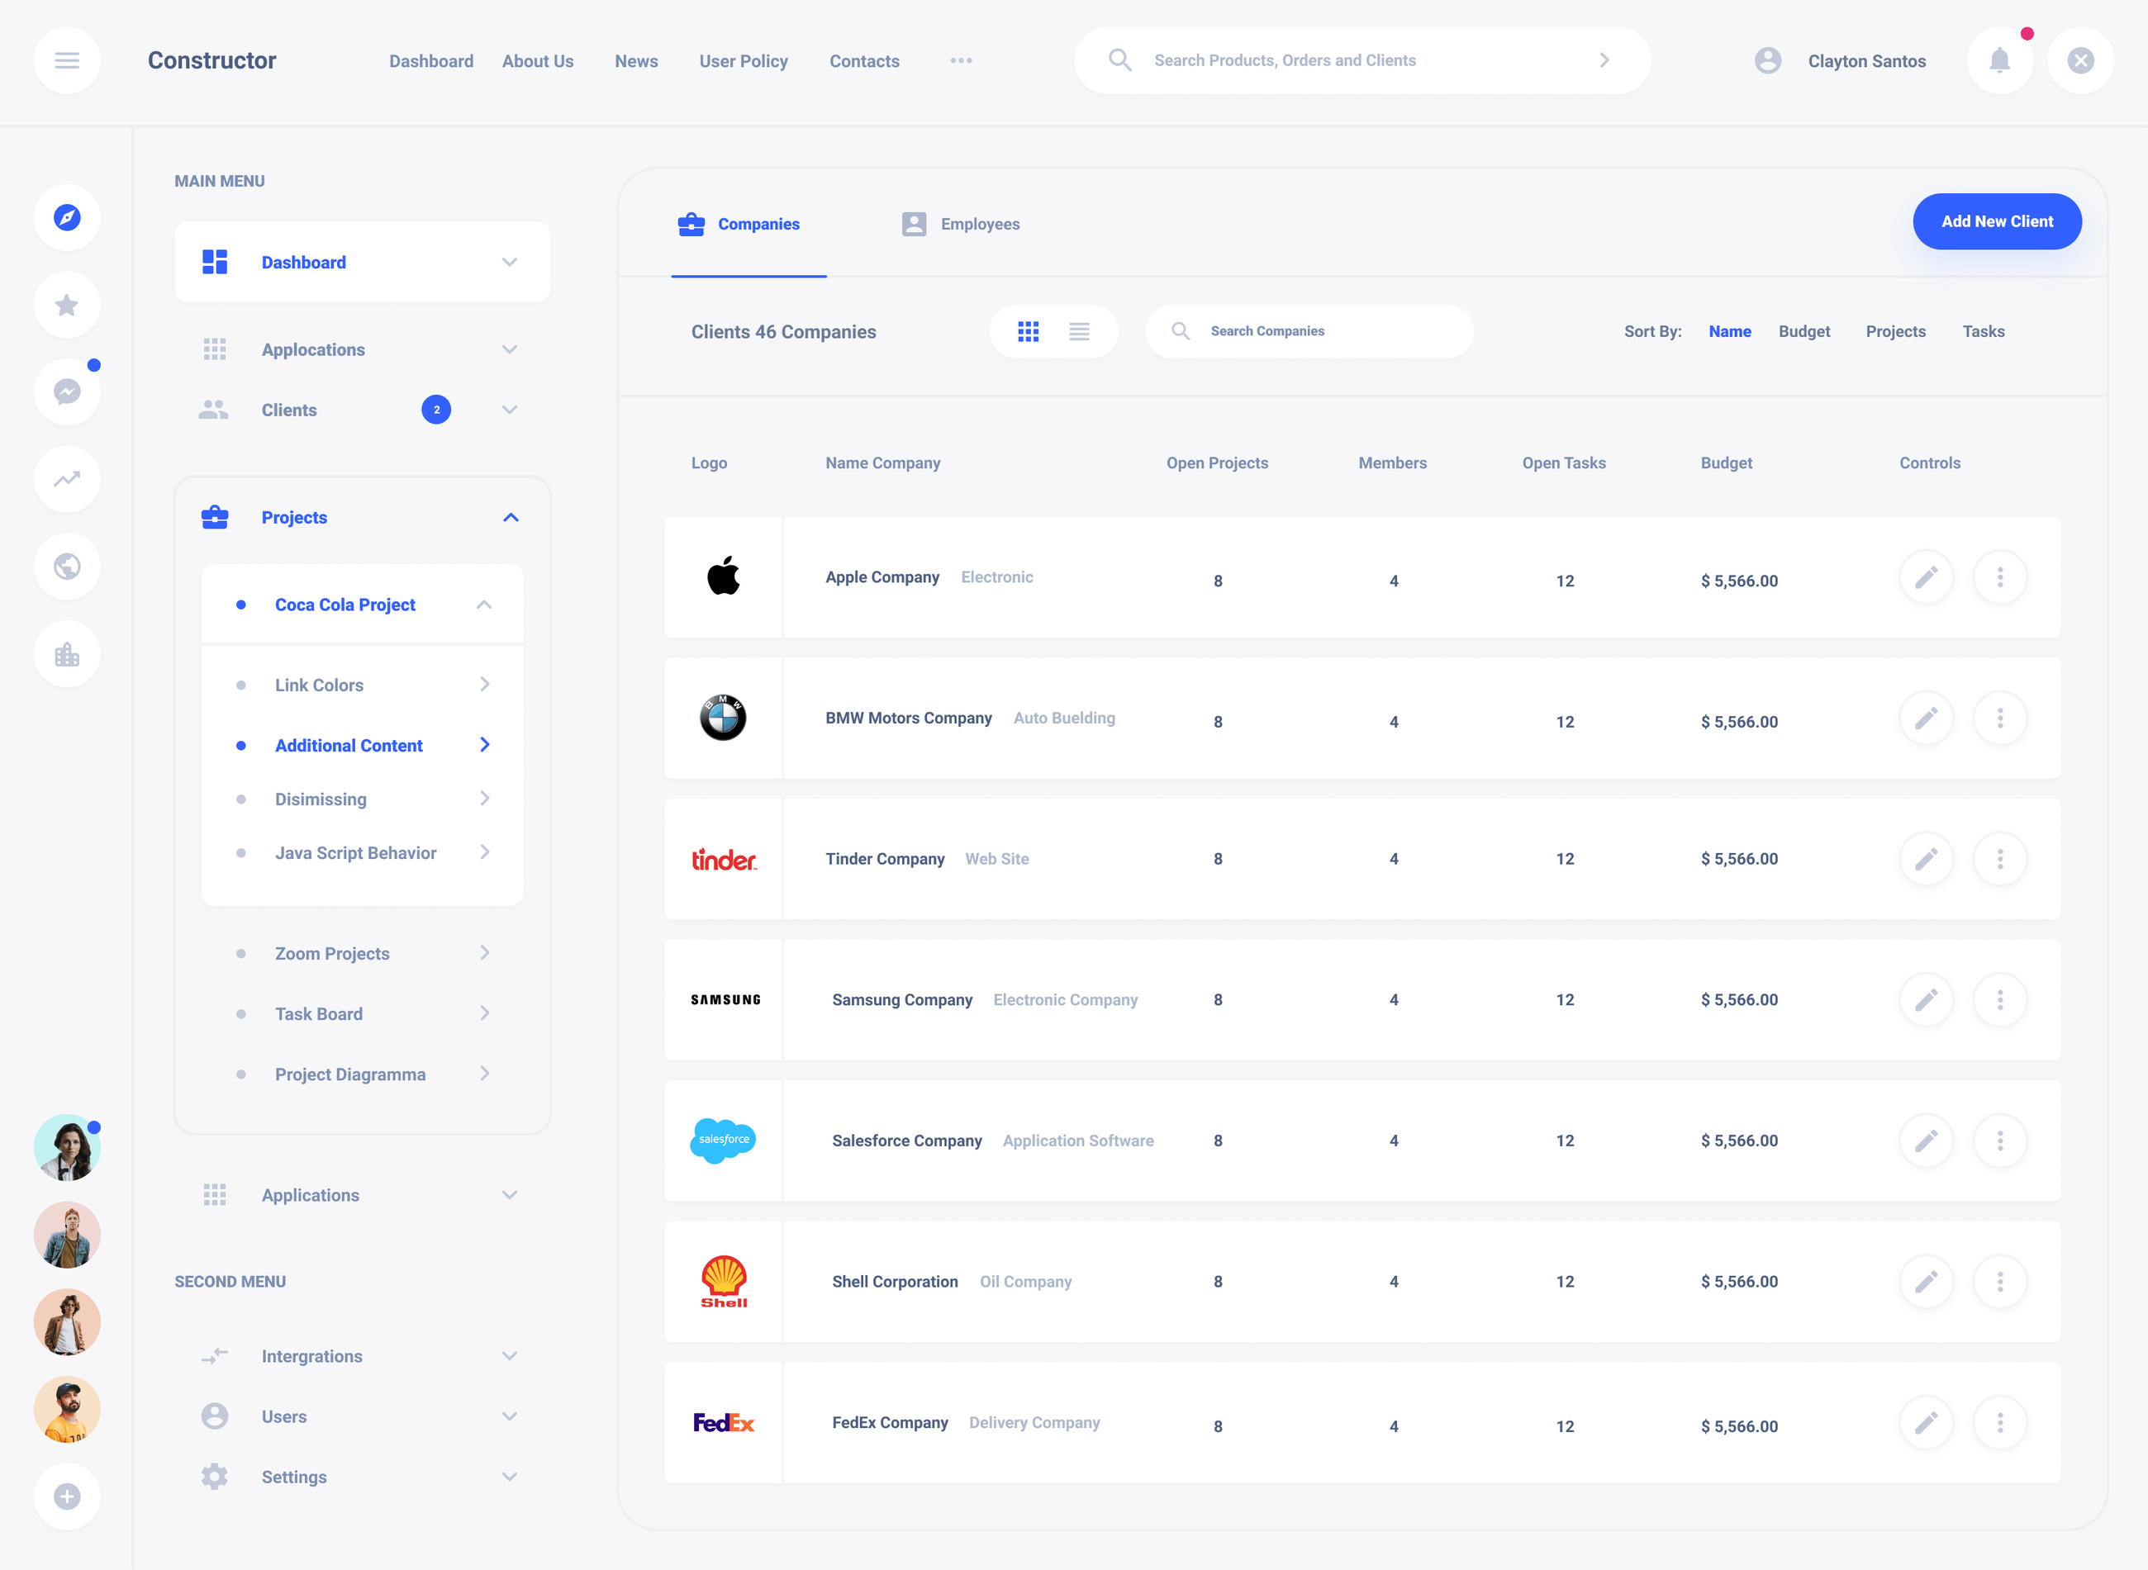Viewport: 2148px width, 1570px height.
Task: Click the Add New Client button
Action: pyautogui.click(x=1997, y=221)
